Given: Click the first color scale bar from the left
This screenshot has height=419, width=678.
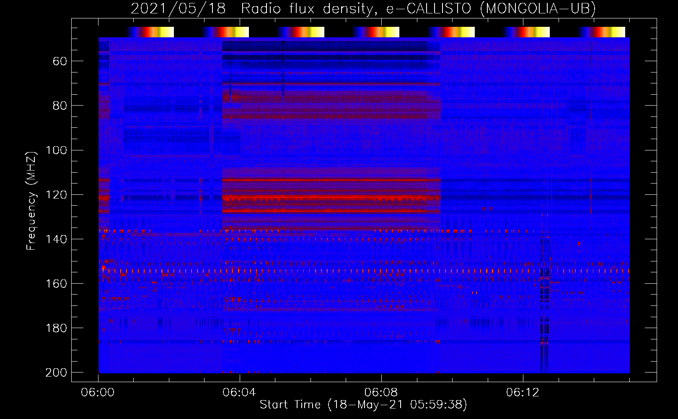Looking at the screenshot, I should 150,32.
